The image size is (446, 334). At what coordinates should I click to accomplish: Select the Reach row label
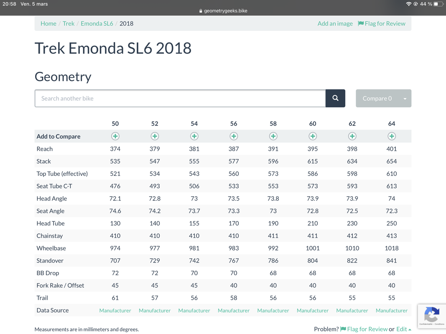45,149
